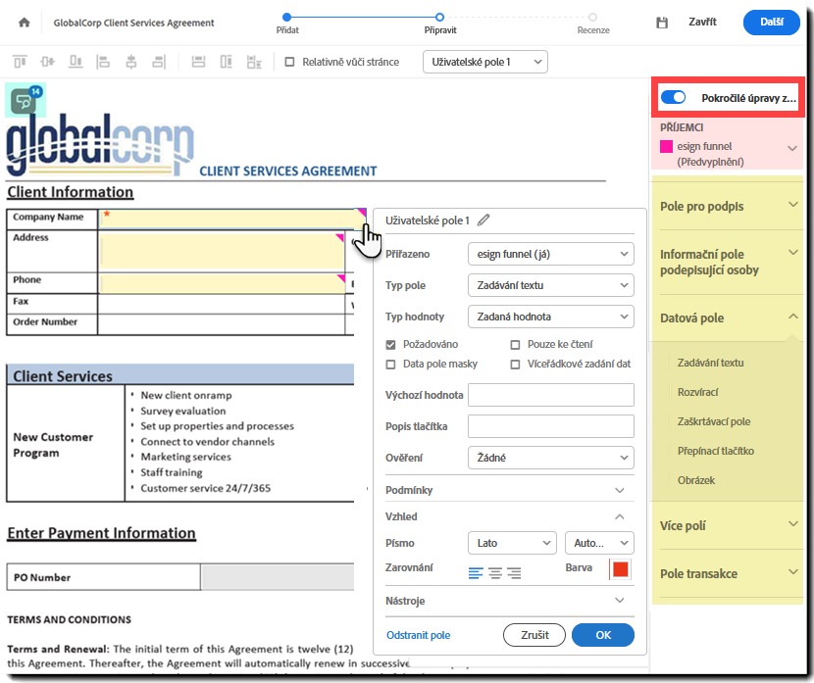This screenshot has height=683, width=814.
Task: Align fields to vertical middle
Action: click(47, 62)
